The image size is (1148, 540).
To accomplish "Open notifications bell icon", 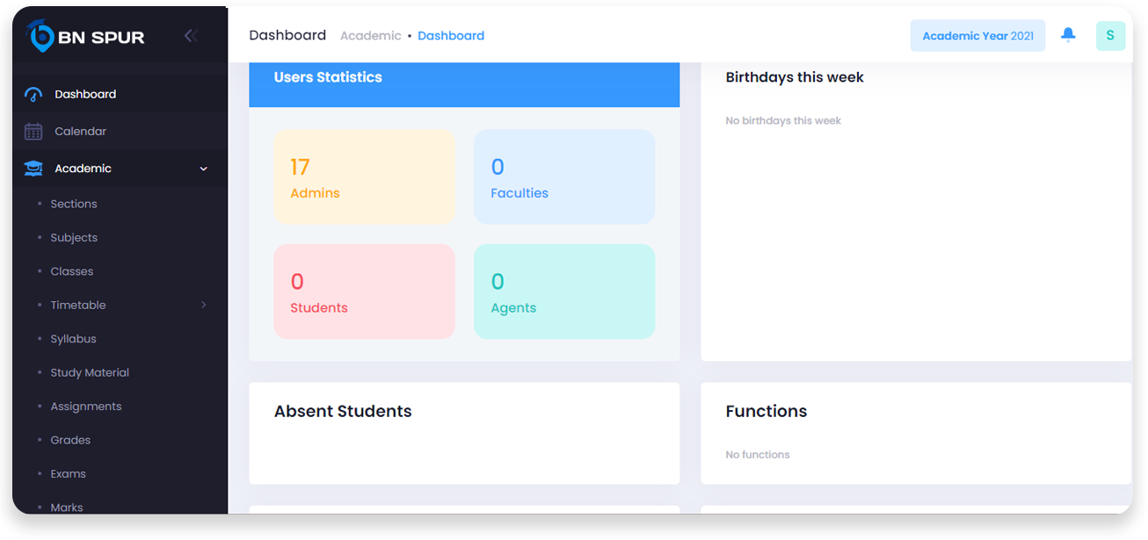I will 1068,35.
